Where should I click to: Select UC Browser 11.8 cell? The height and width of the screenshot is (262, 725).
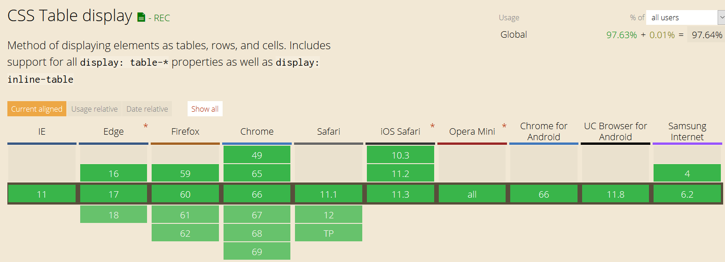[615, 194]
